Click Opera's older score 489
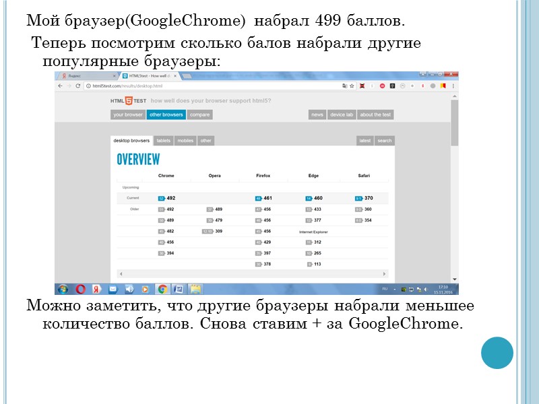The width and height of the screenshot is (539, 404). (x=218, y=209)
